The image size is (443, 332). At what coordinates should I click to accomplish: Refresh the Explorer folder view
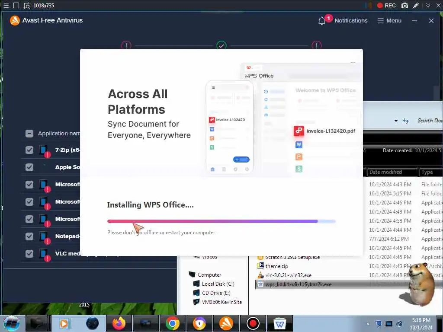click(x=406, y=121)
